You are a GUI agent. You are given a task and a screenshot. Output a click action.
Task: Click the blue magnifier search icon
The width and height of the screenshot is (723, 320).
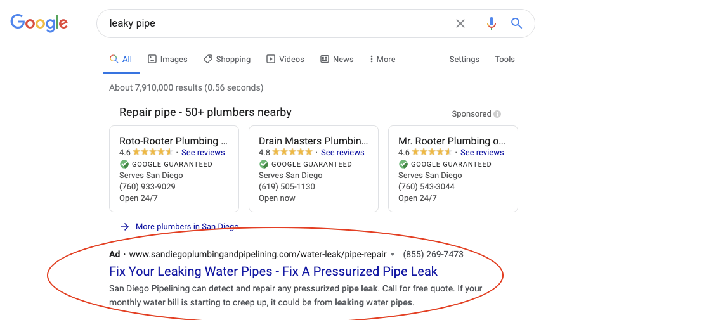coord(516,23)
